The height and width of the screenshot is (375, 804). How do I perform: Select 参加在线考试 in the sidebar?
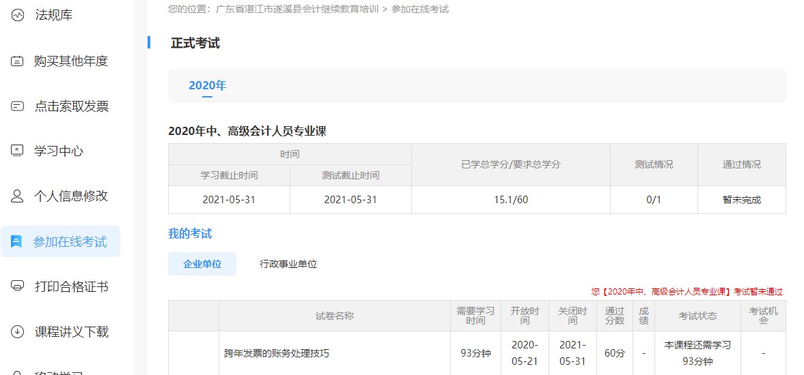(61, 241)
